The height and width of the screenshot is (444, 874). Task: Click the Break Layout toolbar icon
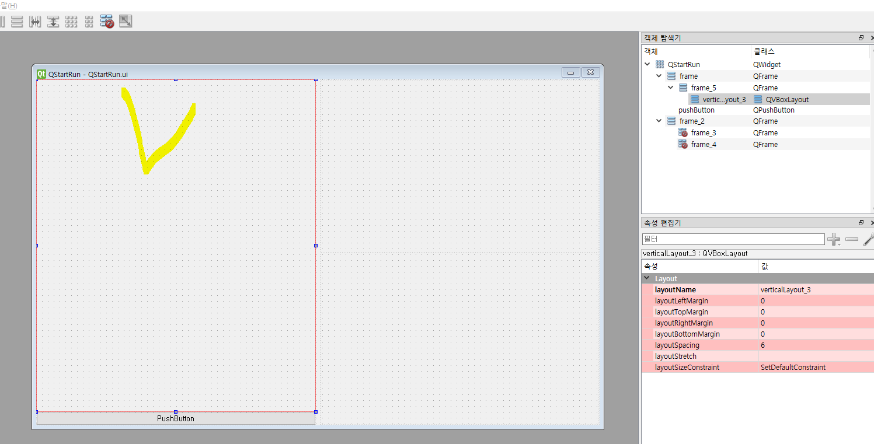coord(107,22)
